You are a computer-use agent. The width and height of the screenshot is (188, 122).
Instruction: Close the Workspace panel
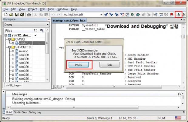click(x=49, y=19)
